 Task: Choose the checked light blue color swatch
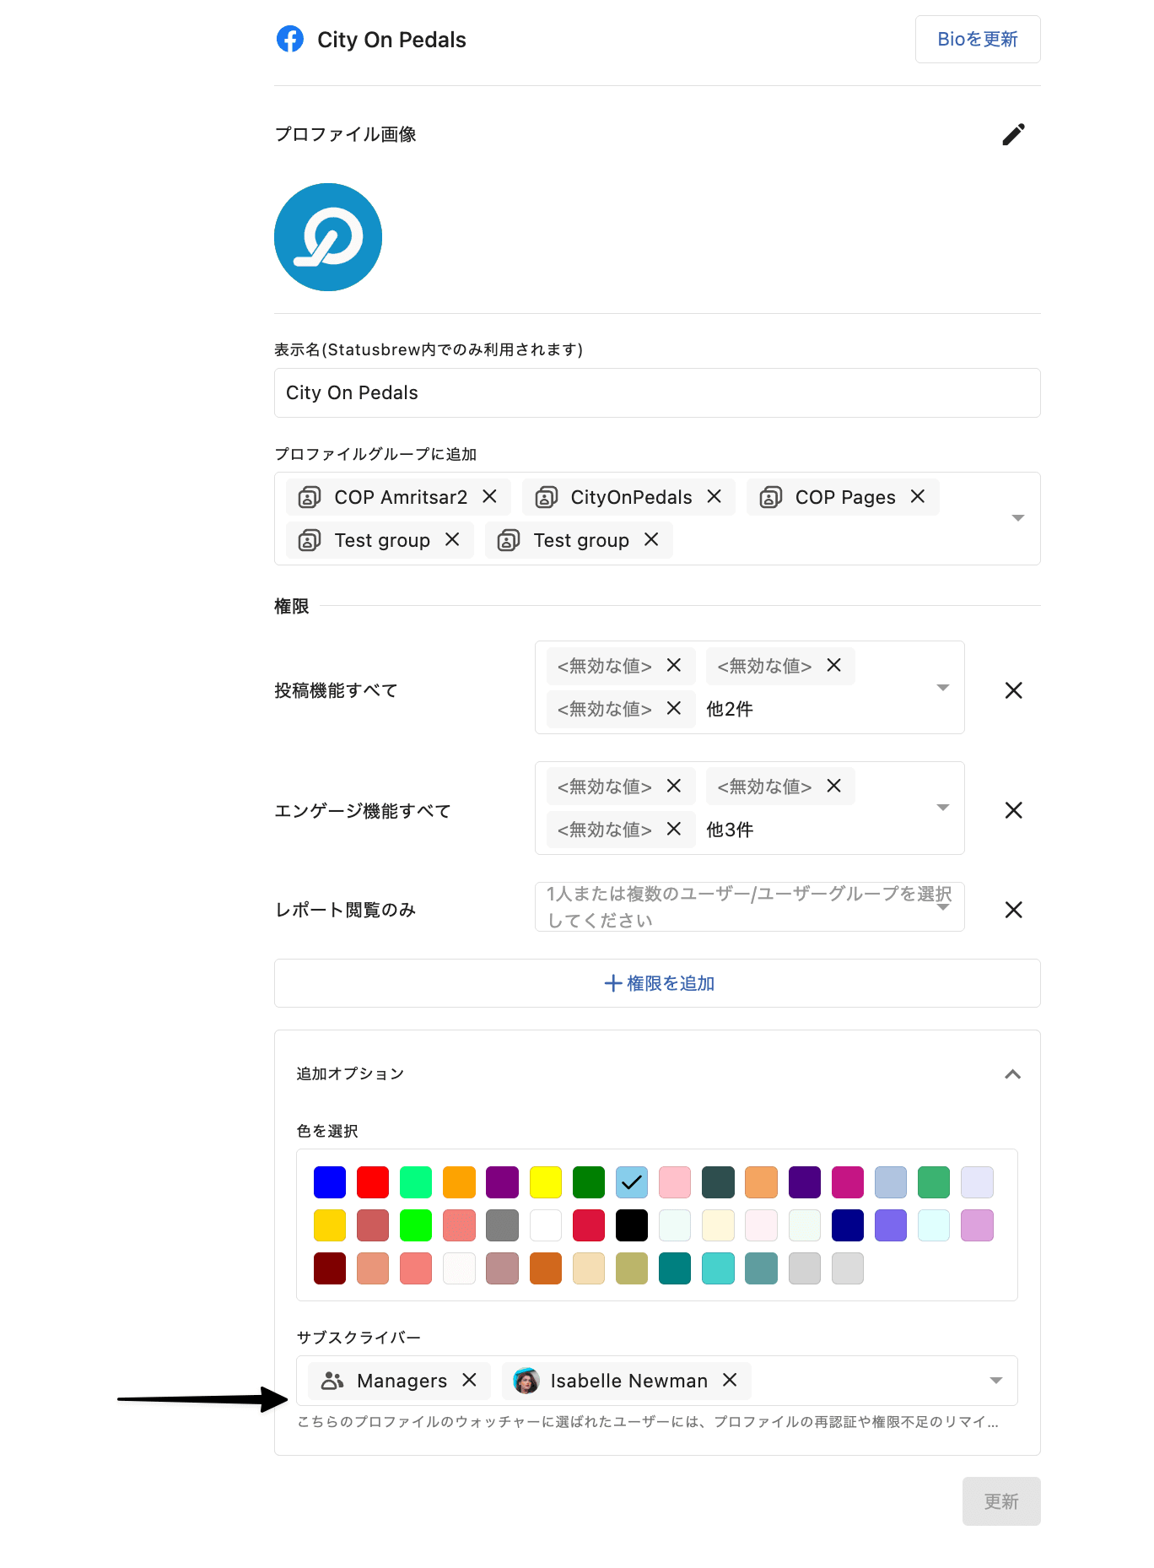631,1182
